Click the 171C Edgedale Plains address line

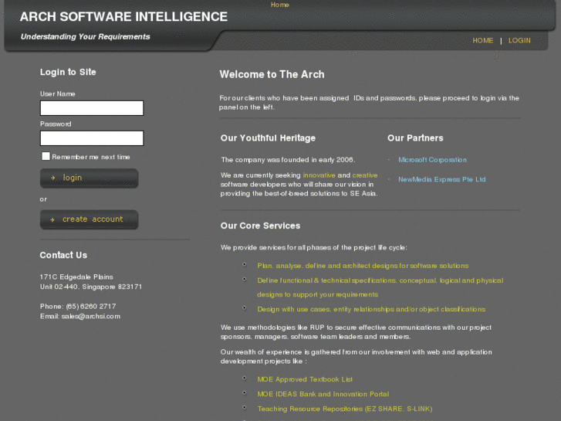click(x=76, y=277)
